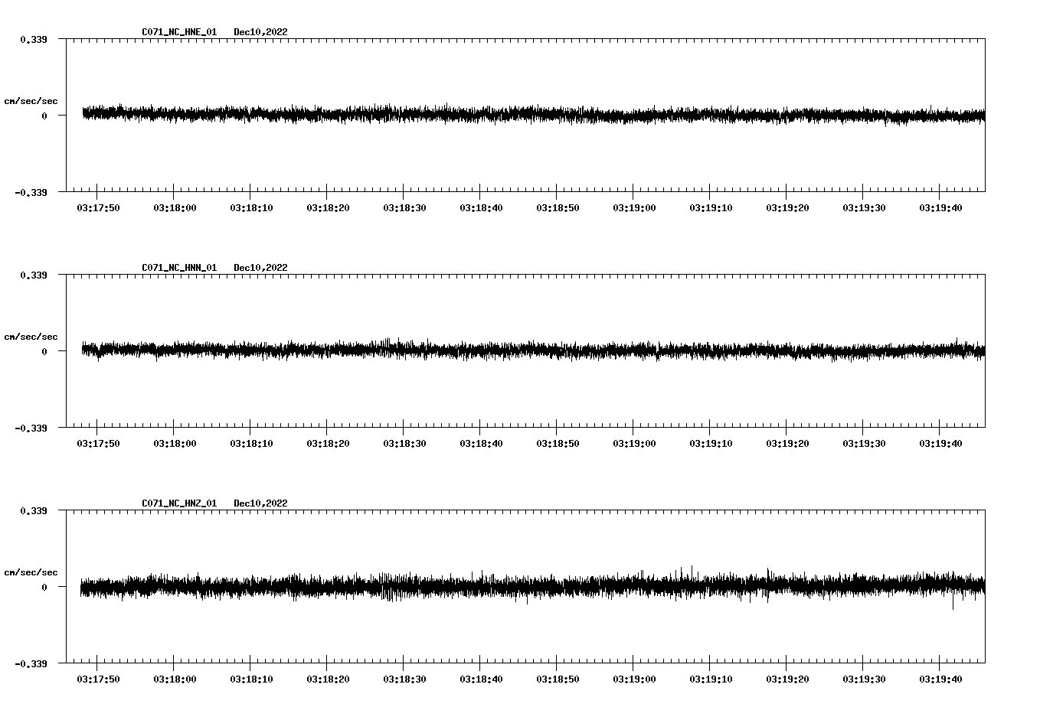Click the cm/sec/sec unit label on top plot
This screenshot has width=1040, height=707.
click(x=31, y=100)
